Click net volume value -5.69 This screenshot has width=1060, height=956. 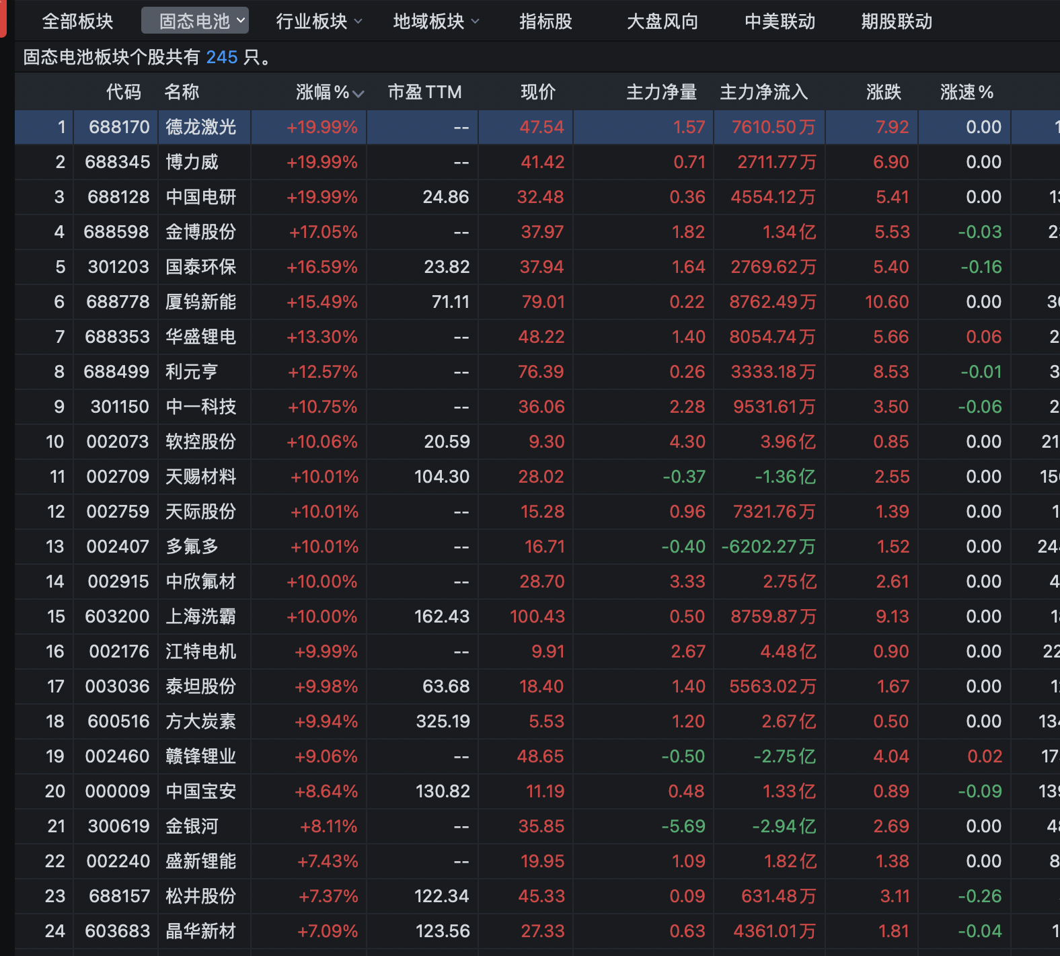pyautogui.click(x=683, y=826)
